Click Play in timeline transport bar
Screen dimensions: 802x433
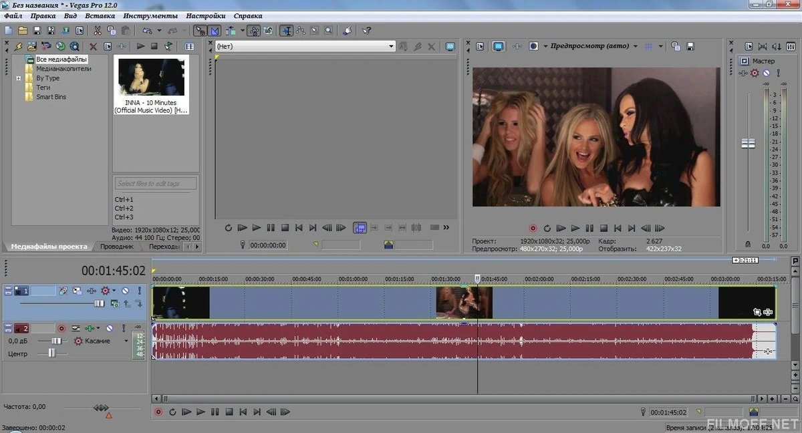click(x=200, y=412)
